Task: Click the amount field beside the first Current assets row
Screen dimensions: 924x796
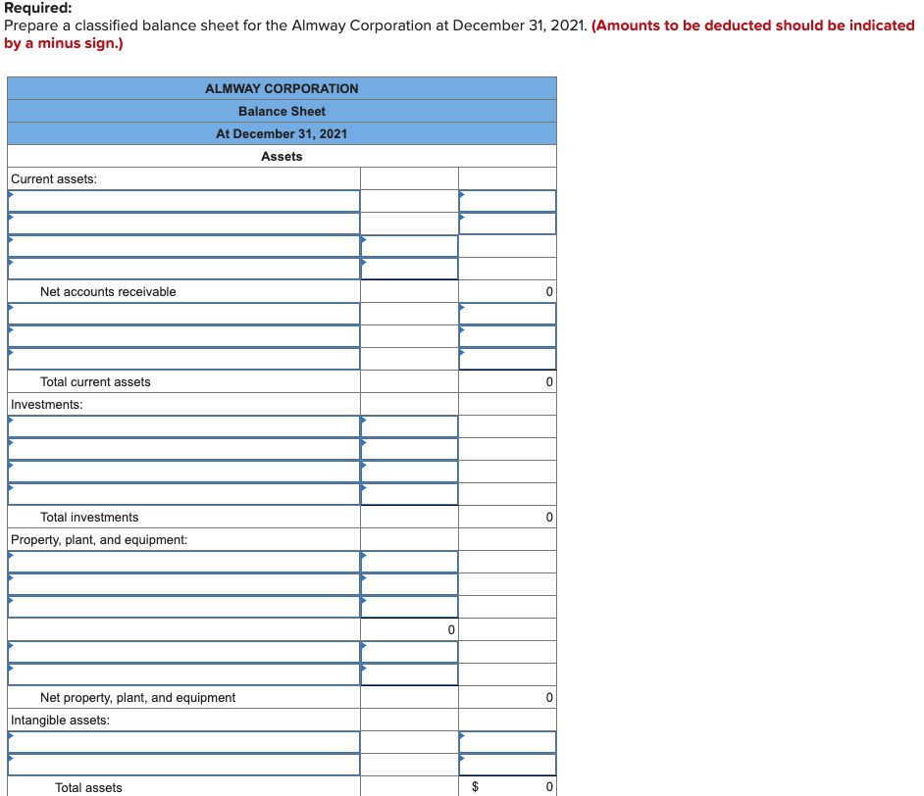Action: [x=507, y=200]
